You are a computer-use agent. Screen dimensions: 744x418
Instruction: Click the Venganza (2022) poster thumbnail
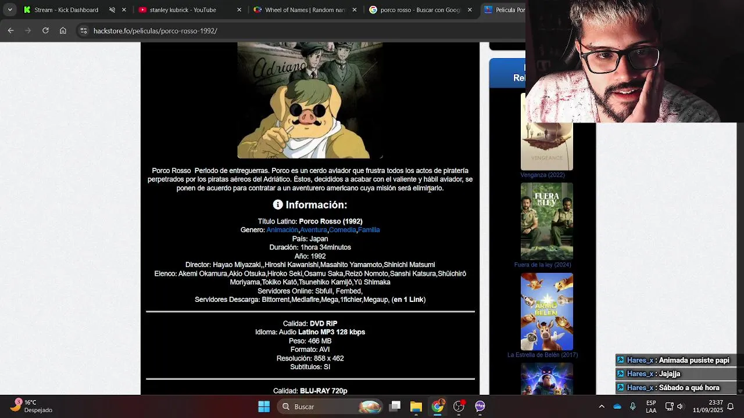pyautogui.click(x=546, y=131)
